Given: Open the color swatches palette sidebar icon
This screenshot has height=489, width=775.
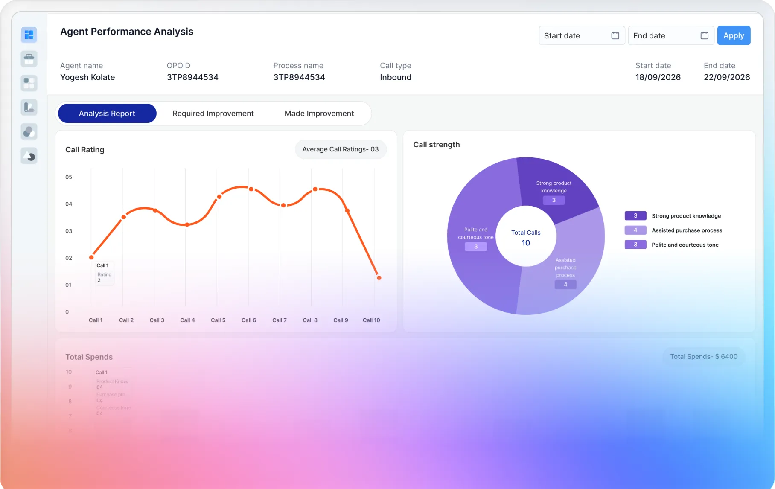Looking at the screenshot, I should tap(29, 107).
